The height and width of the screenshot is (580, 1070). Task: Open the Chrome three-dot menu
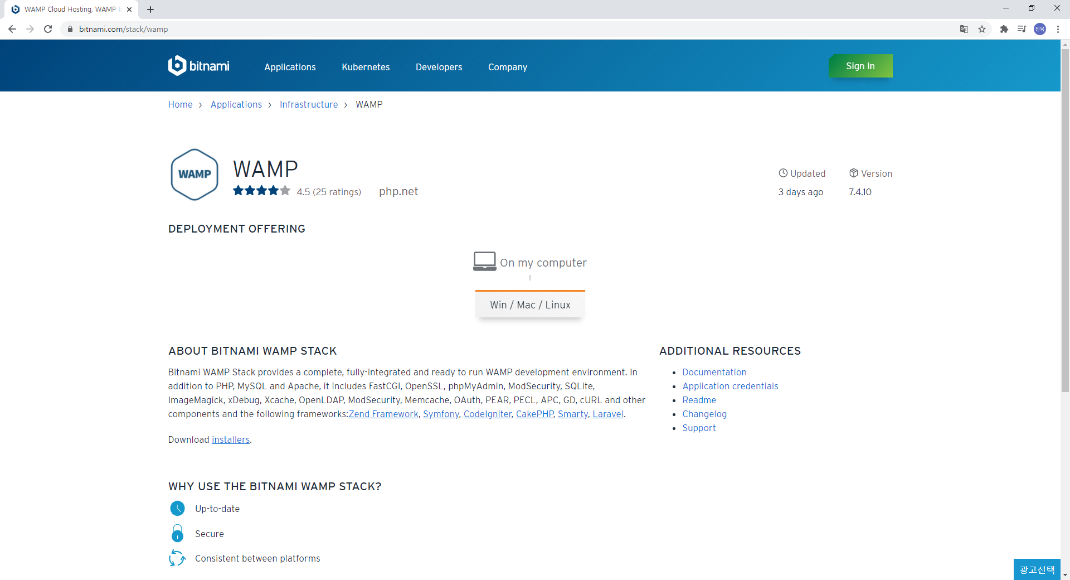(1058, 29)
